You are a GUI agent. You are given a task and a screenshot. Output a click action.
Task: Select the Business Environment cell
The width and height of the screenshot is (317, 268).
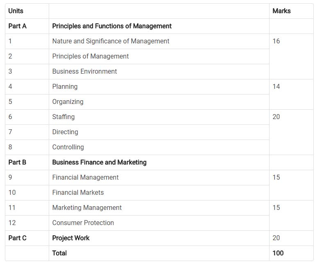pos(84,72)
